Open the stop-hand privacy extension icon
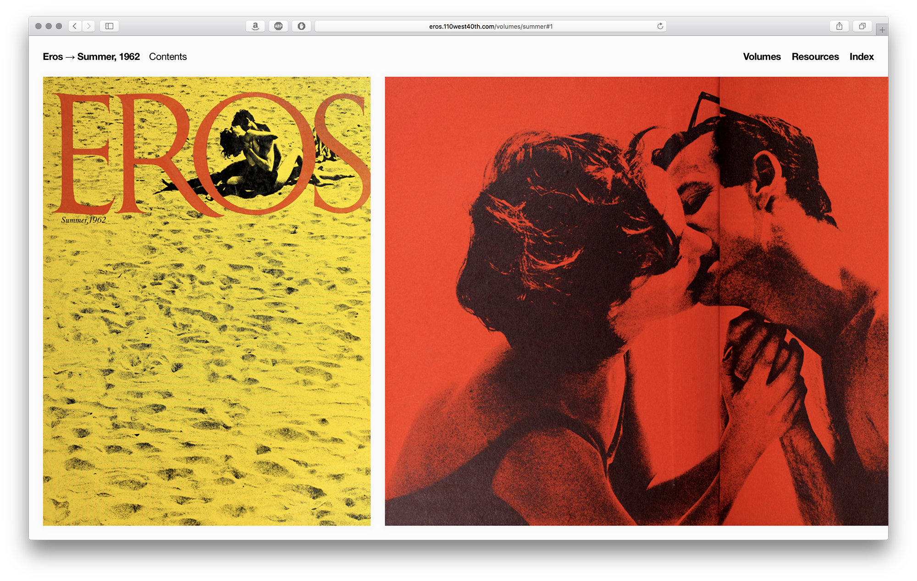This screenshot has width=917, height=581. pos(301,26)
